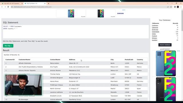The height and width of the screenshot is (103, 183).
Task: Select the Maria Anders contact cell
Action: click(x=55, y=63)
